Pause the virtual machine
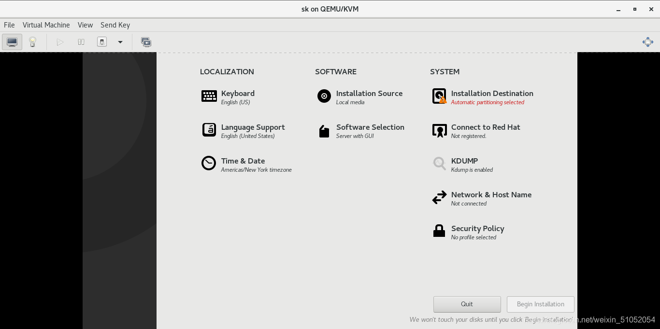The height and width of the screenshot is (329, 660). click(81, 42)
